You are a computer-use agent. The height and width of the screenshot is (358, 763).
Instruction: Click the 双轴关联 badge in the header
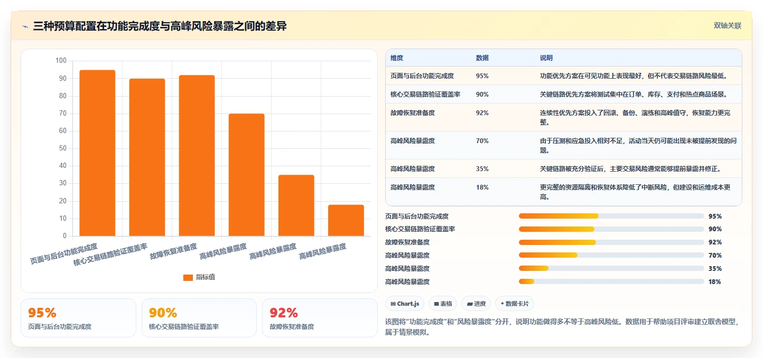[x=728, y=25]
